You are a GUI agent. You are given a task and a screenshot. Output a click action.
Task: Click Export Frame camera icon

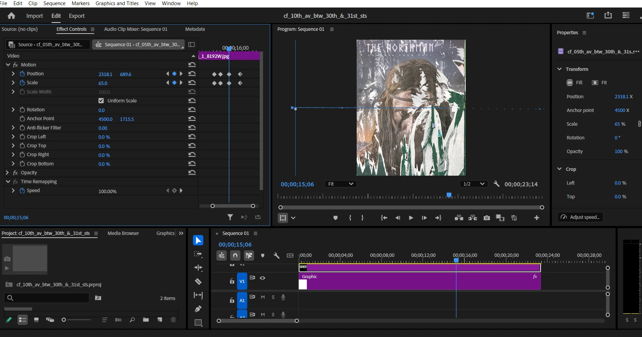click(x=487, y=218)
